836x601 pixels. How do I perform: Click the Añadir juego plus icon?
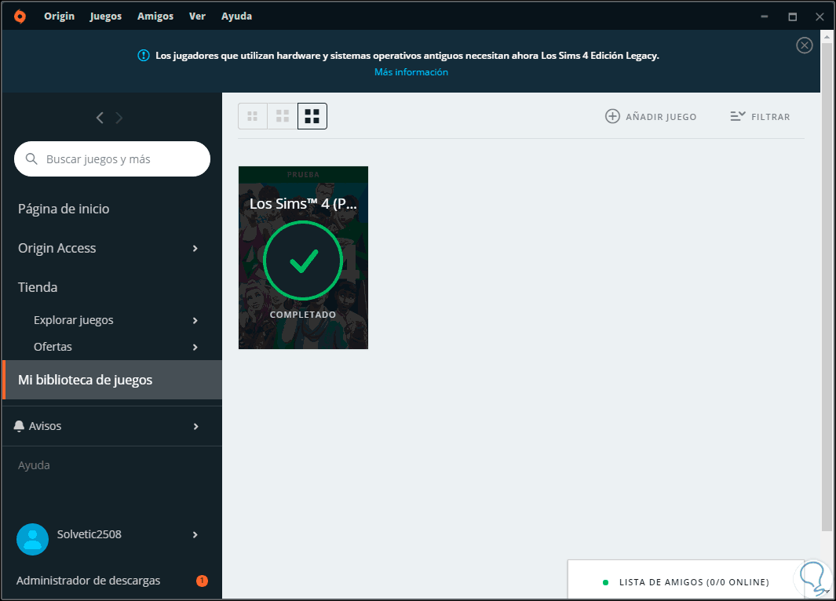coord(612,116)
